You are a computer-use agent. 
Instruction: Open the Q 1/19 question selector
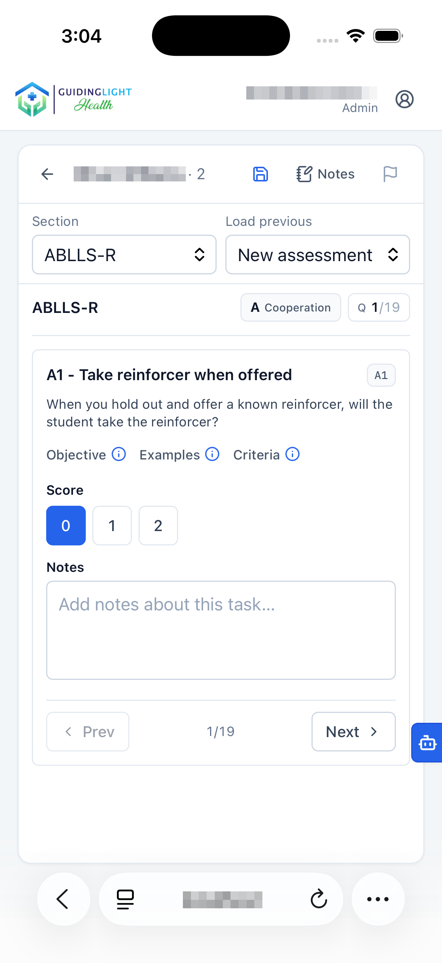[x=379, y=307]
